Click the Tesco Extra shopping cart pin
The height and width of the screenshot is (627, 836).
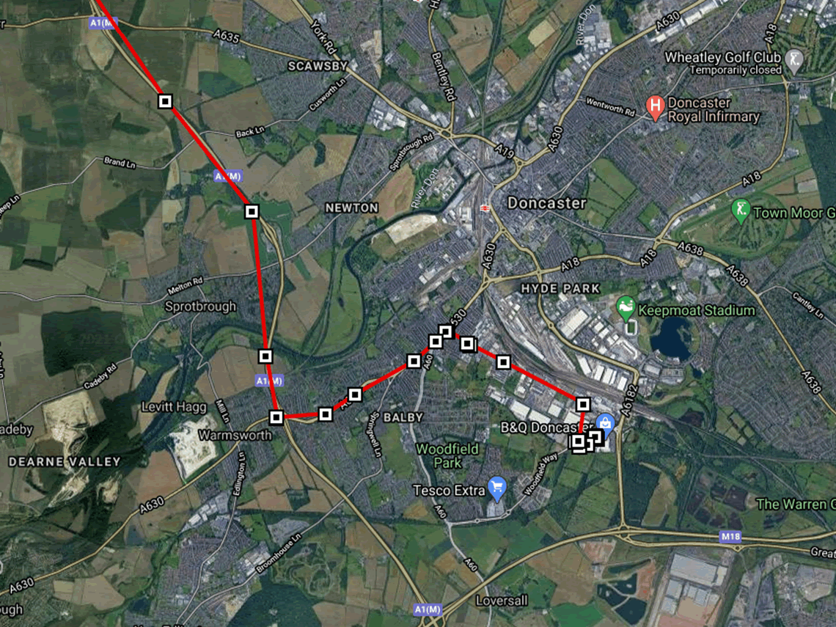pos(497,488)
